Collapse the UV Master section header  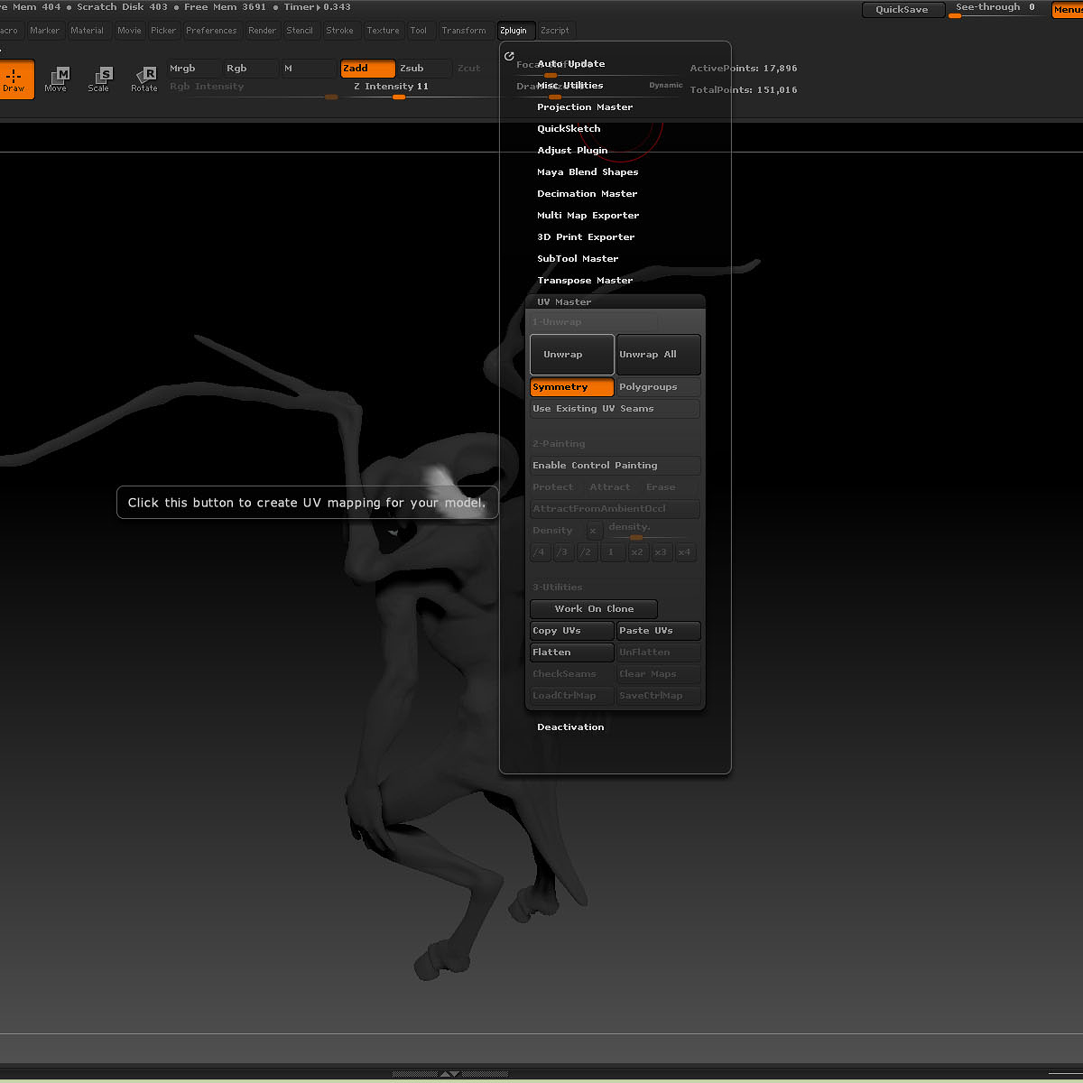pyautogui.click(x=564, y=302)
